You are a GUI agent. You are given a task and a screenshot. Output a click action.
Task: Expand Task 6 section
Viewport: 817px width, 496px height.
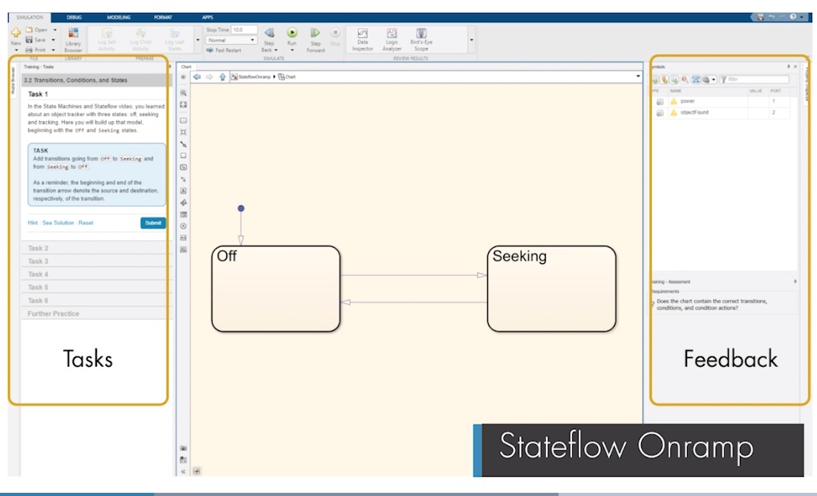[x=96, y=300]
